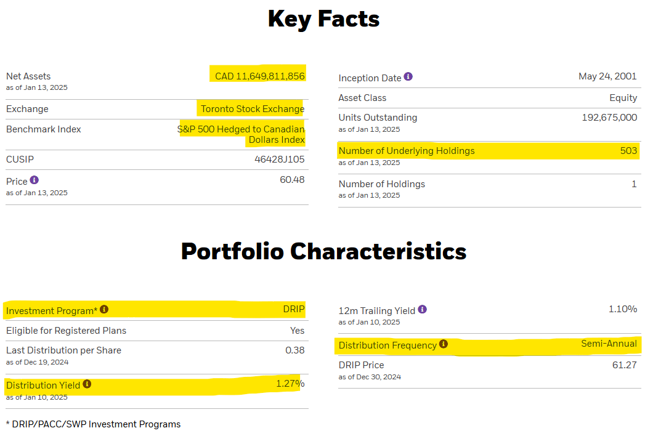
Task: Click the Distribution Yield info icon
Action: pyautogui.click(x=87, y=384)
